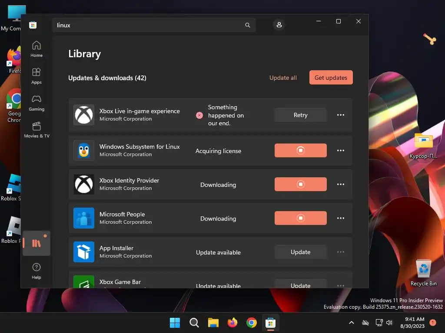The width and height of the screenshot is (445, 333).
Task: Stop Microsoft People download
Action: [x=301, y=218]
